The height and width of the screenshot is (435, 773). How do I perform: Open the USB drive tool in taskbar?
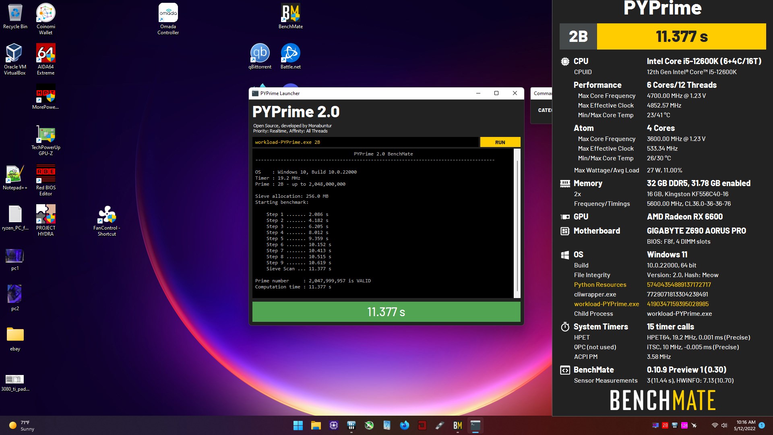(x=440, y=425)
